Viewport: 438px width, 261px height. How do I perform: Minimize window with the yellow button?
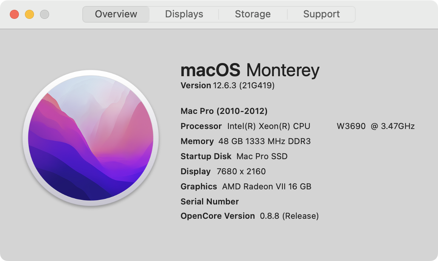[x=29, y=14]
